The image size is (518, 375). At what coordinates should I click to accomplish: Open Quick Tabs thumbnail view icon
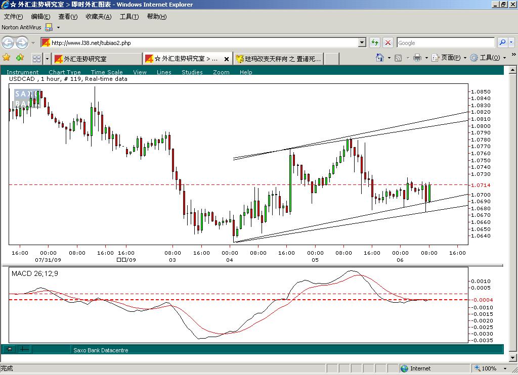pyautogui.click(x=36, y=59)
